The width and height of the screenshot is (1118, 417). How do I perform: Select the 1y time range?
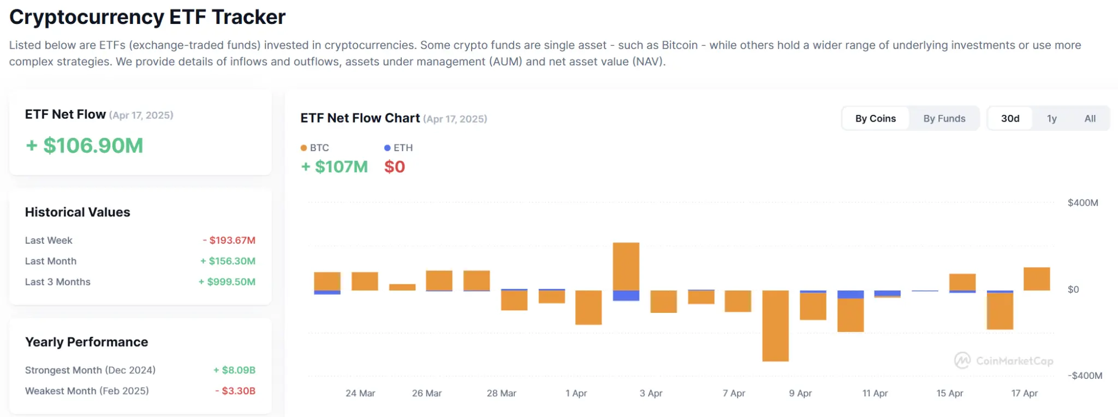(1051, 118)
